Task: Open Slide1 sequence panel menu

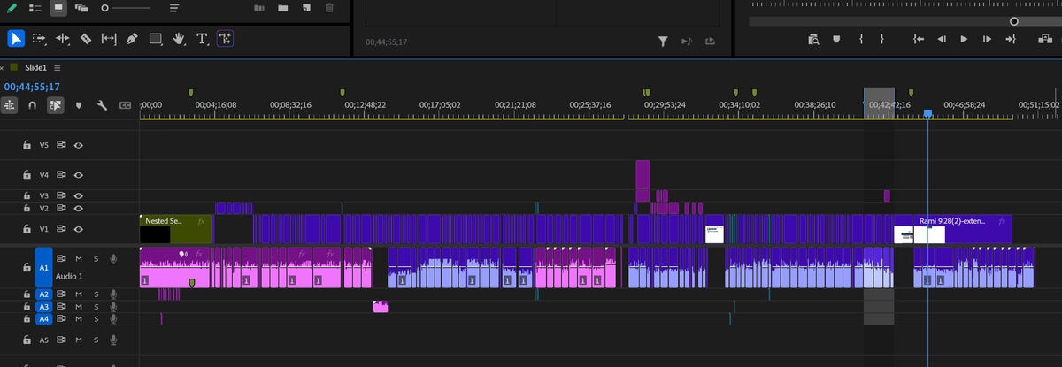Action: pyautogui.click(x=58, y=67)
